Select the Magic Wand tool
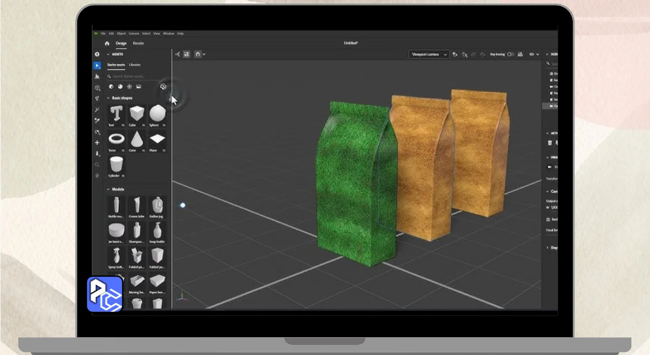The height and width of the screenshot is (355, 650). pos(97,110)
